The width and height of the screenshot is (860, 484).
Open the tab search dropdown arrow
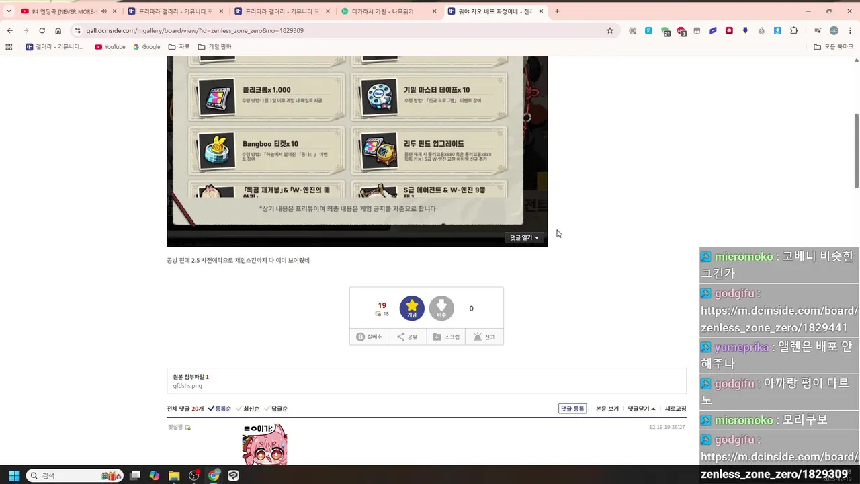point(9,11)
